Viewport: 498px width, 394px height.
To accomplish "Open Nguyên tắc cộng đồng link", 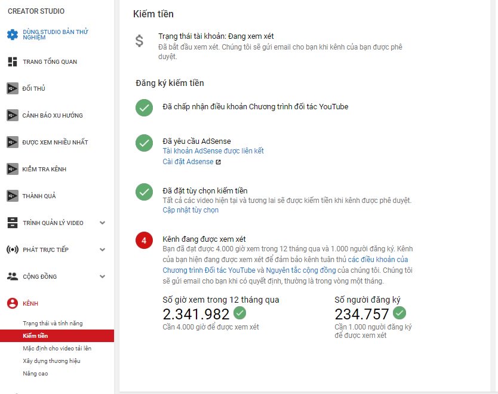I will click(301, 270).
